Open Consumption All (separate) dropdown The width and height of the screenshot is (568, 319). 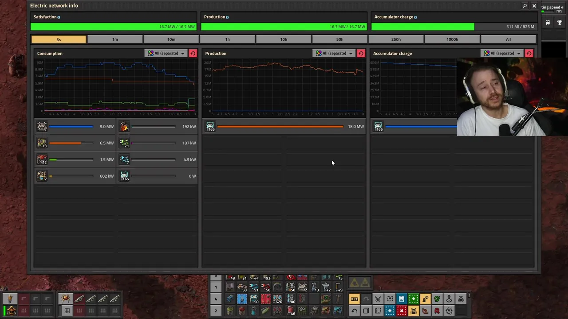coord(166,53)
